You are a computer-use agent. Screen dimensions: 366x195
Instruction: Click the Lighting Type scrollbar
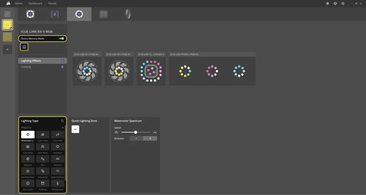pos(66,153)
